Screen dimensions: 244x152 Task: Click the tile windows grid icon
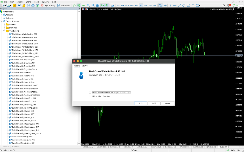click(98, 5)
